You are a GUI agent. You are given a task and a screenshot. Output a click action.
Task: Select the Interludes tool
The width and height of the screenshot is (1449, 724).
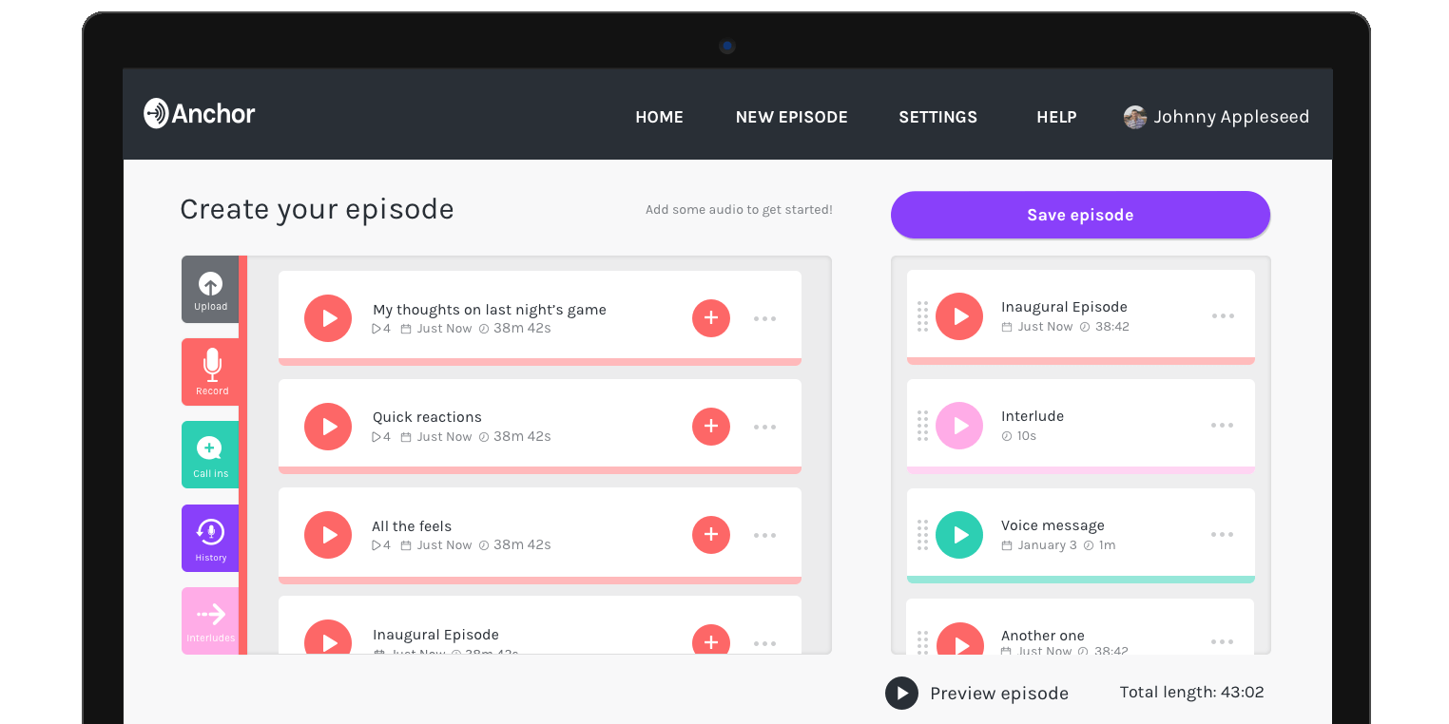pyautogui.click(x=210, y=620)
